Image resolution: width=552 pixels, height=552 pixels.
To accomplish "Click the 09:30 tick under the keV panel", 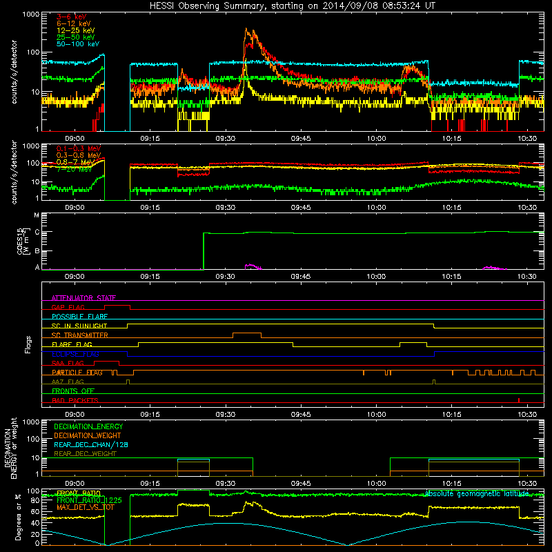I will (x=226, y=139).
